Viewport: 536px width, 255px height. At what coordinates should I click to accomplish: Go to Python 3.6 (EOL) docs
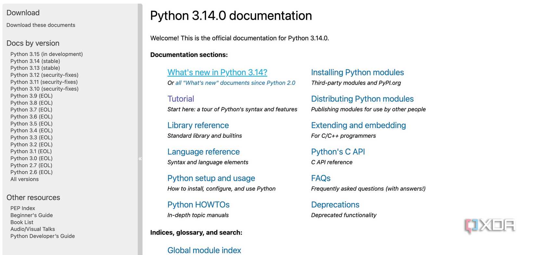(x=32, y=116)
